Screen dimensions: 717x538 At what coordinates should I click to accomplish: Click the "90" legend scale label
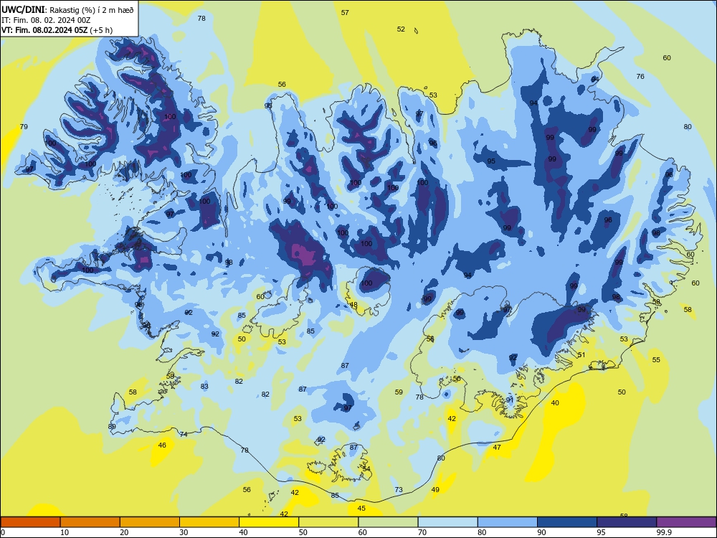pos(541,532)
